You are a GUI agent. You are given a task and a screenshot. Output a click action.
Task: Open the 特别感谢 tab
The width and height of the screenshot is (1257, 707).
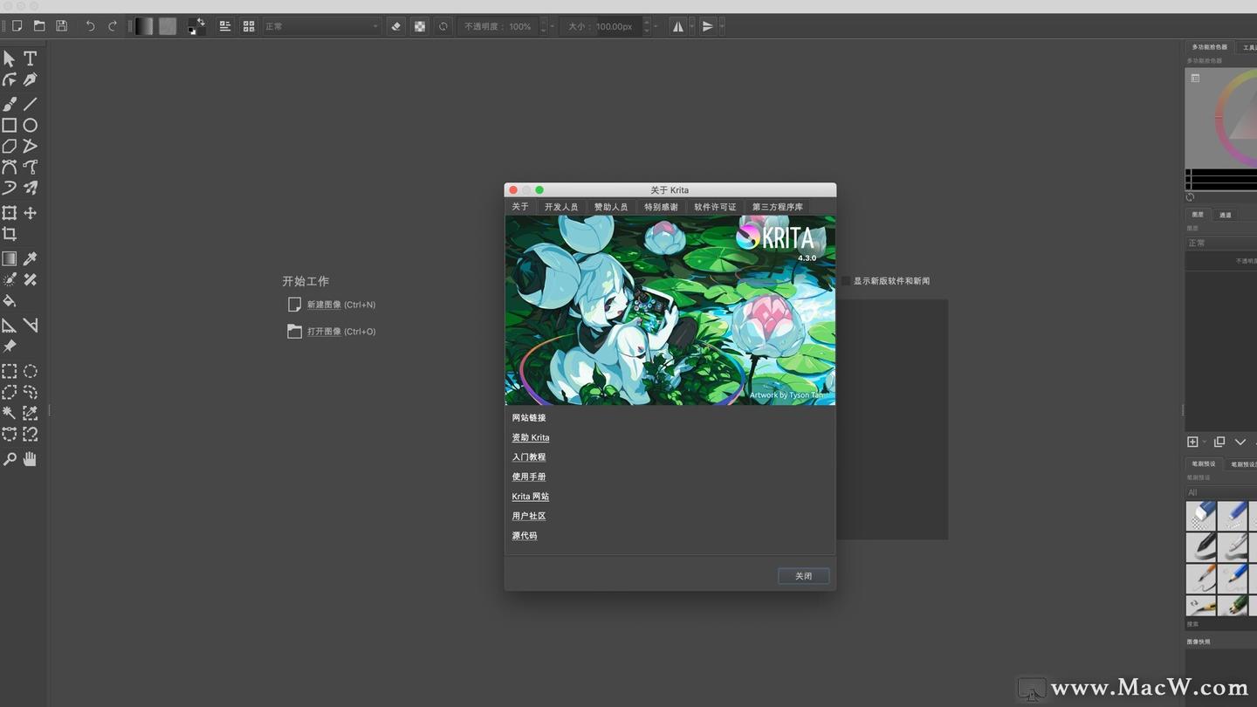(x=661, y=207)
